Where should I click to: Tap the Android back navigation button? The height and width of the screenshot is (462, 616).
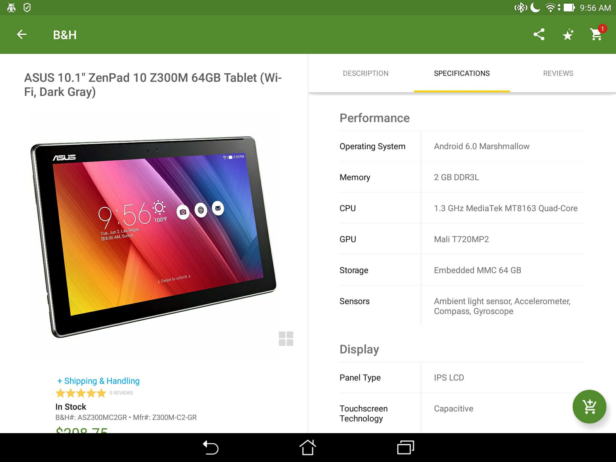pos(211,447)
